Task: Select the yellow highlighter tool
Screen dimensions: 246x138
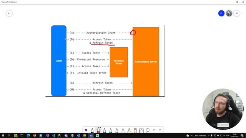Action: [x=129, y=130]
